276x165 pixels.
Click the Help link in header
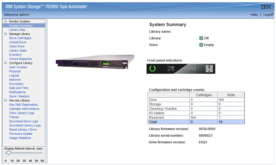[254, 15]
